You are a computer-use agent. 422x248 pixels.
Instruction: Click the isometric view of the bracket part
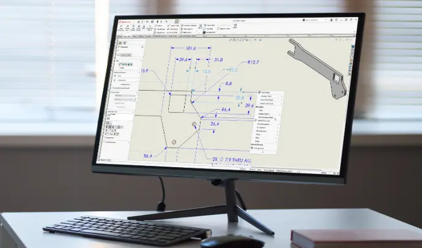[x=317, y=69]
